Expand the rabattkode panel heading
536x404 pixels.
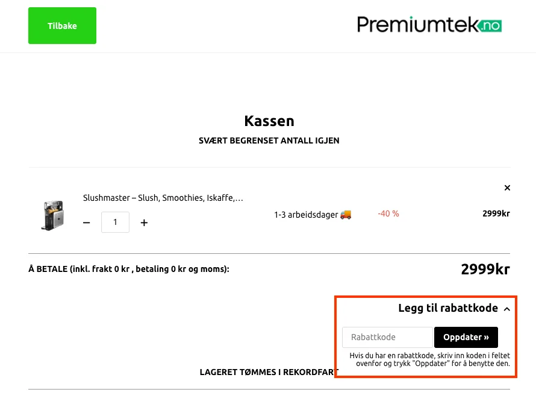[x=448, y=308]
